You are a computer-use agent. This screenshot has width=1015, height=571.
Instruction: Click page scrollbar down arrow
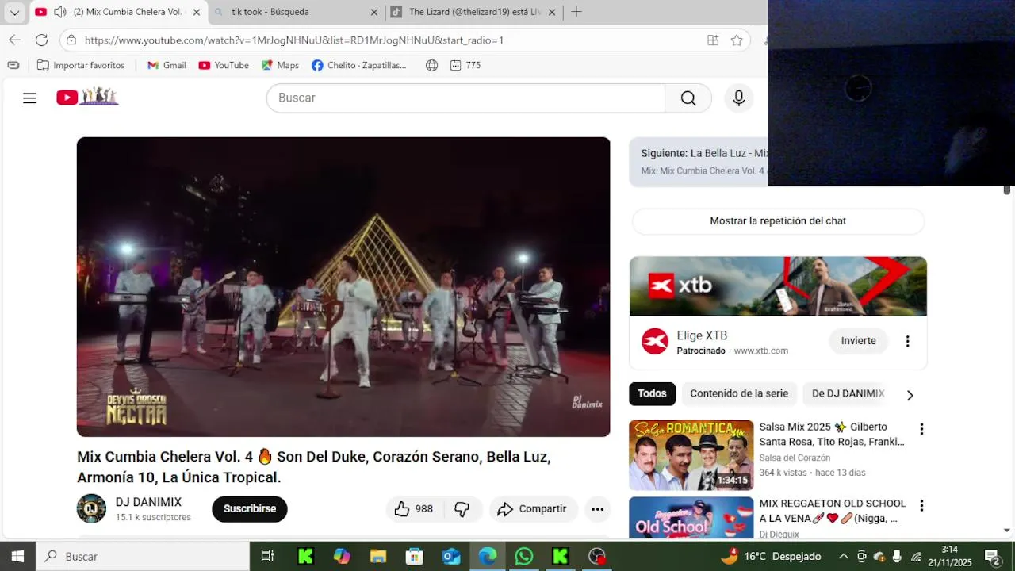[x=1007, y=530]
